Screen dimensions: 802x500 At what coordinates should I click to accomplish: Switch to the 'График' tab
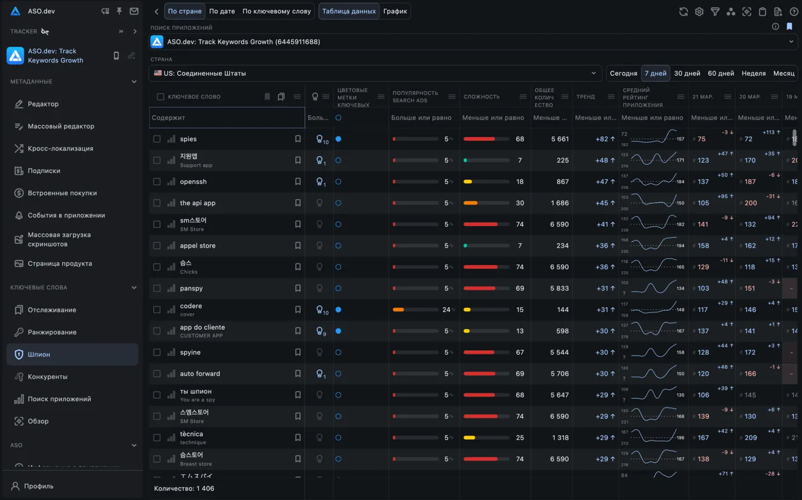click(x=395, y=11)
